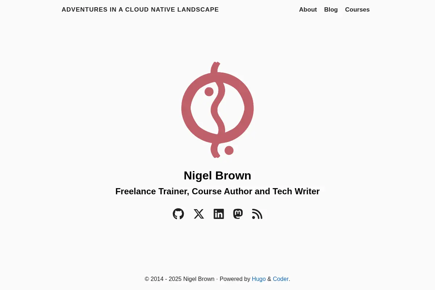The image size is (435, 290).
Task: Click the Adventures in a Cloud Native Landscape title
Action: point(140,10)
